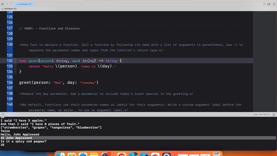Click the \(person) interpolation on line 133
This screenshot has width=277, height=156.
[x=66, y=66]
